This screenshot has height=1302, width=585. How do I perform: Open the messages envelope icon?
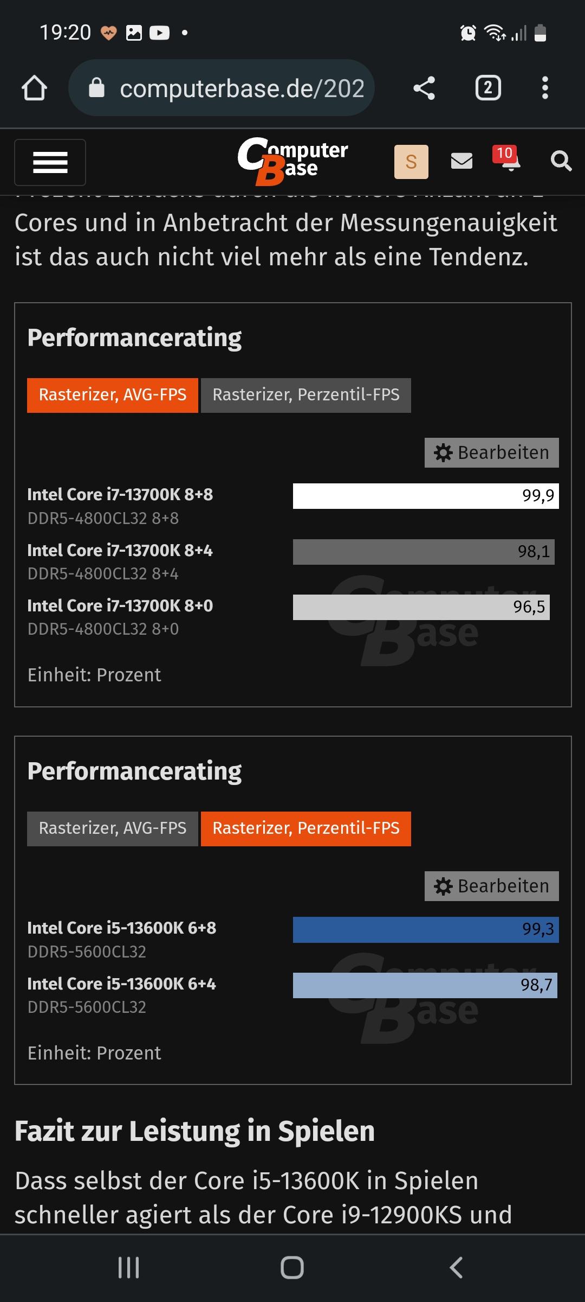[x=461, y=161]
